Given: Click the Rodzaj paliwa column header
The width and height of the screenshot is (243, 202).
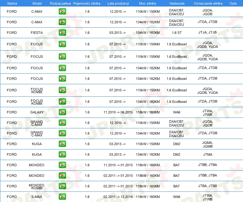Looking at the screenshot, I should [x=60, y=3].
